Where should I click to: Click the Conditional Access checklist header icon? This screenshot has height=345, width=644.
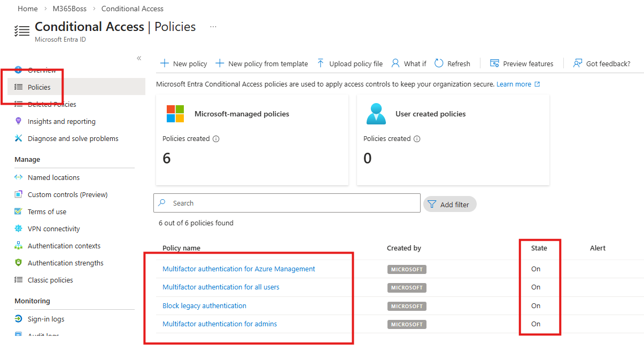coord(22,30)
